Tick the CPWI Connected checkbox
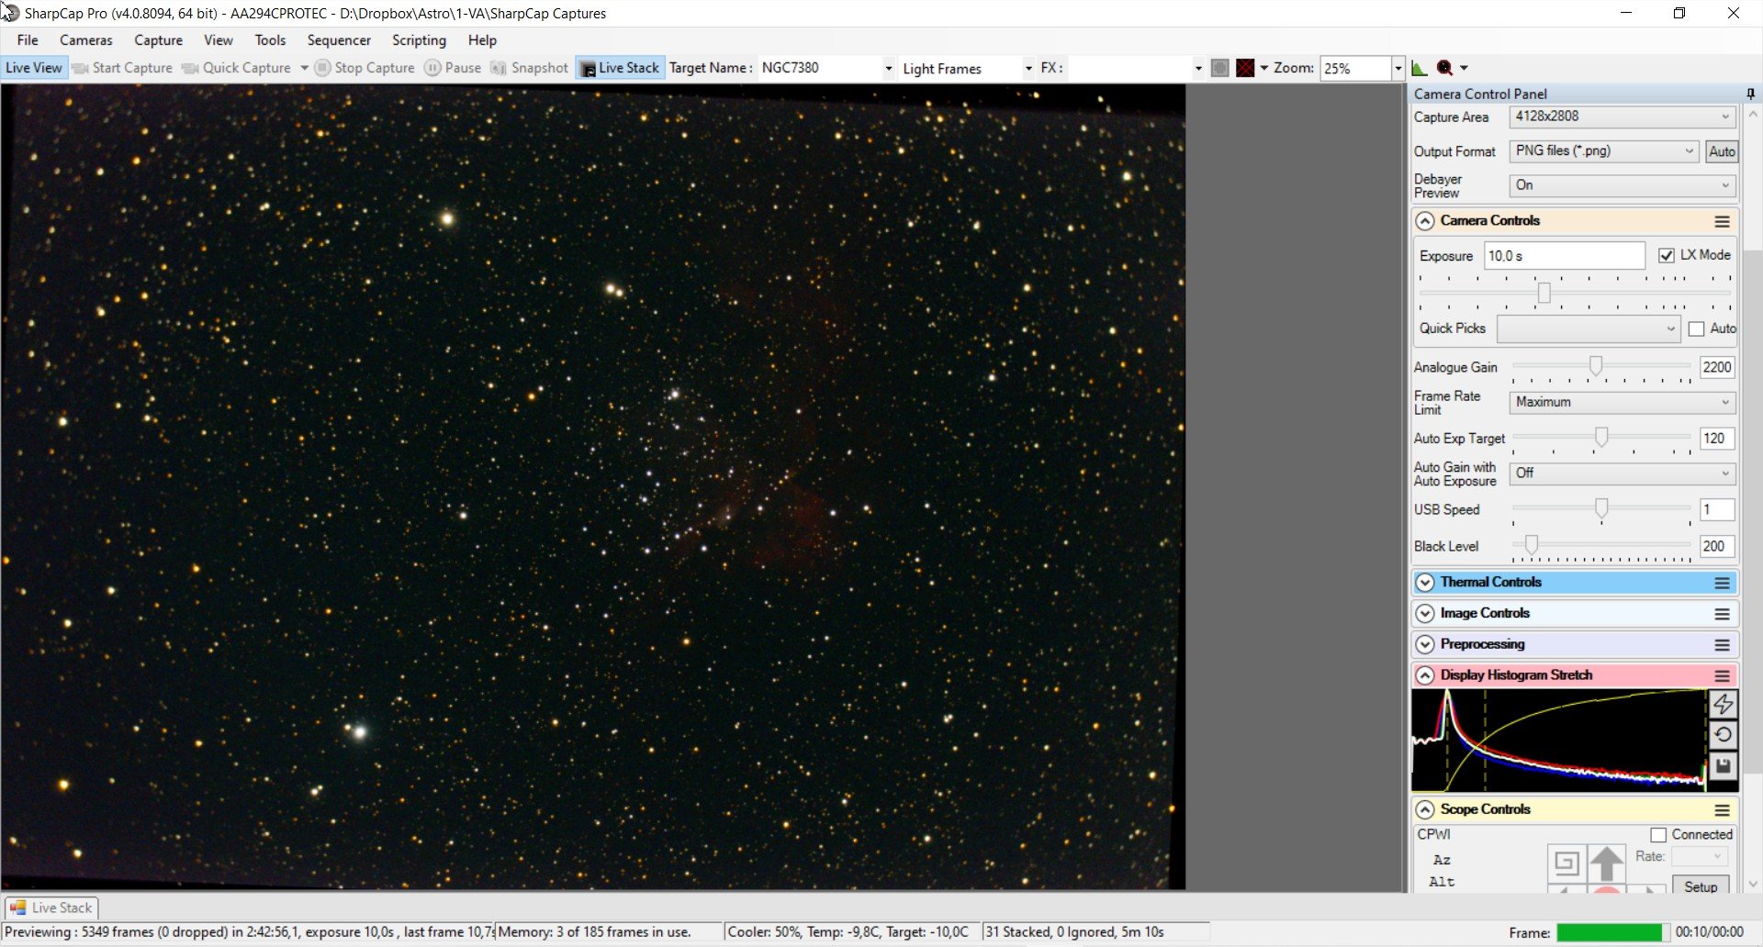 pyautogui.click(x=1658, y=835)
